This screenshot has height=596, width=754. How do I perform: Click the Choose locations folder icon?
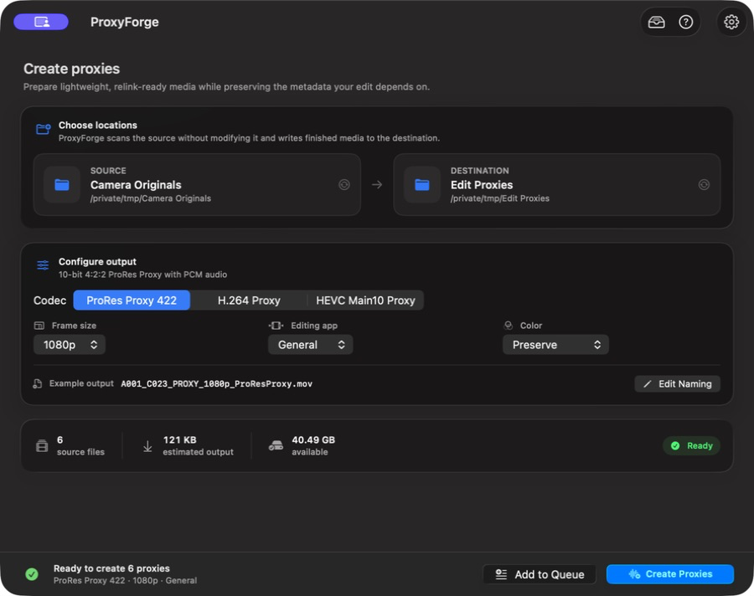pos(44,129)
